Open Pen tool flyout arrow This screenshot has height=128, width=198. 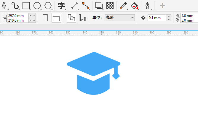coord(8,9)
